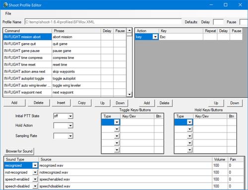Click the Volume column header
The height and width of the screenshot is (190, 248).
220,159
